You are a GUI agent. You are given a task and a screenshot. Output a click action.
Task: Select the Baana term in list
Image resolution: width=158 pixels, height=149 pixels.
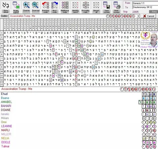5,98
